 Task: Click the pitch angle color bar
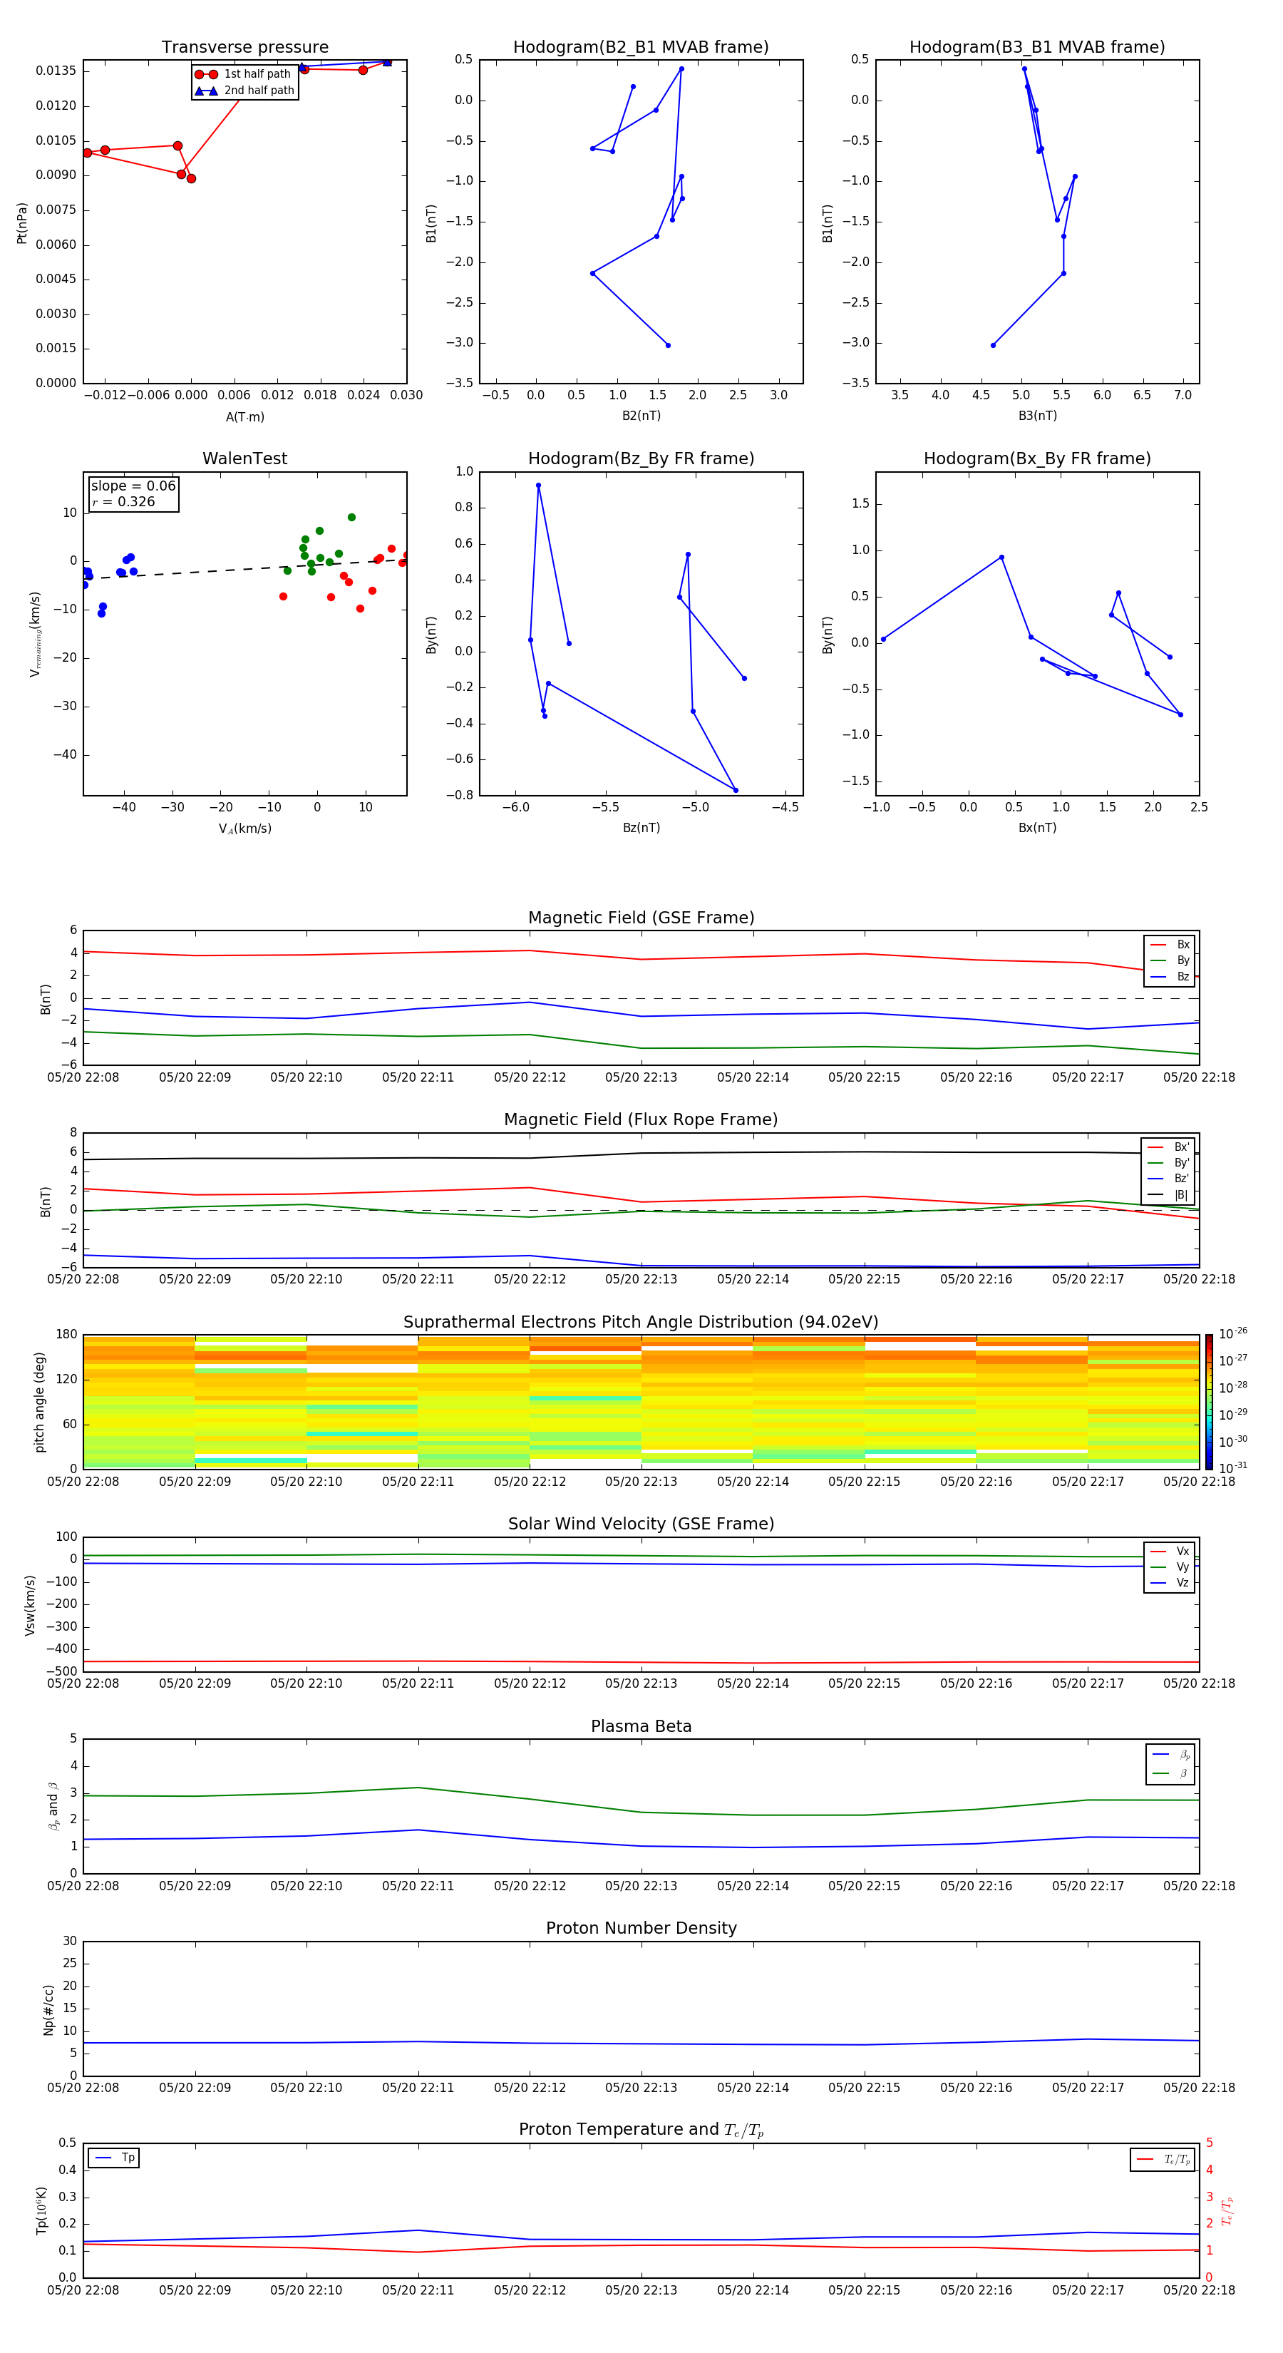point(1208,1401)
